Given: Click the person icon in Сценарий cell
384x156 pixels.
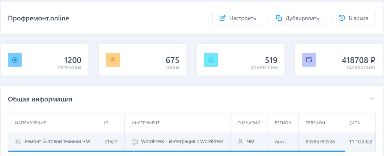Looking at the screenshot, I should (240, 142).
